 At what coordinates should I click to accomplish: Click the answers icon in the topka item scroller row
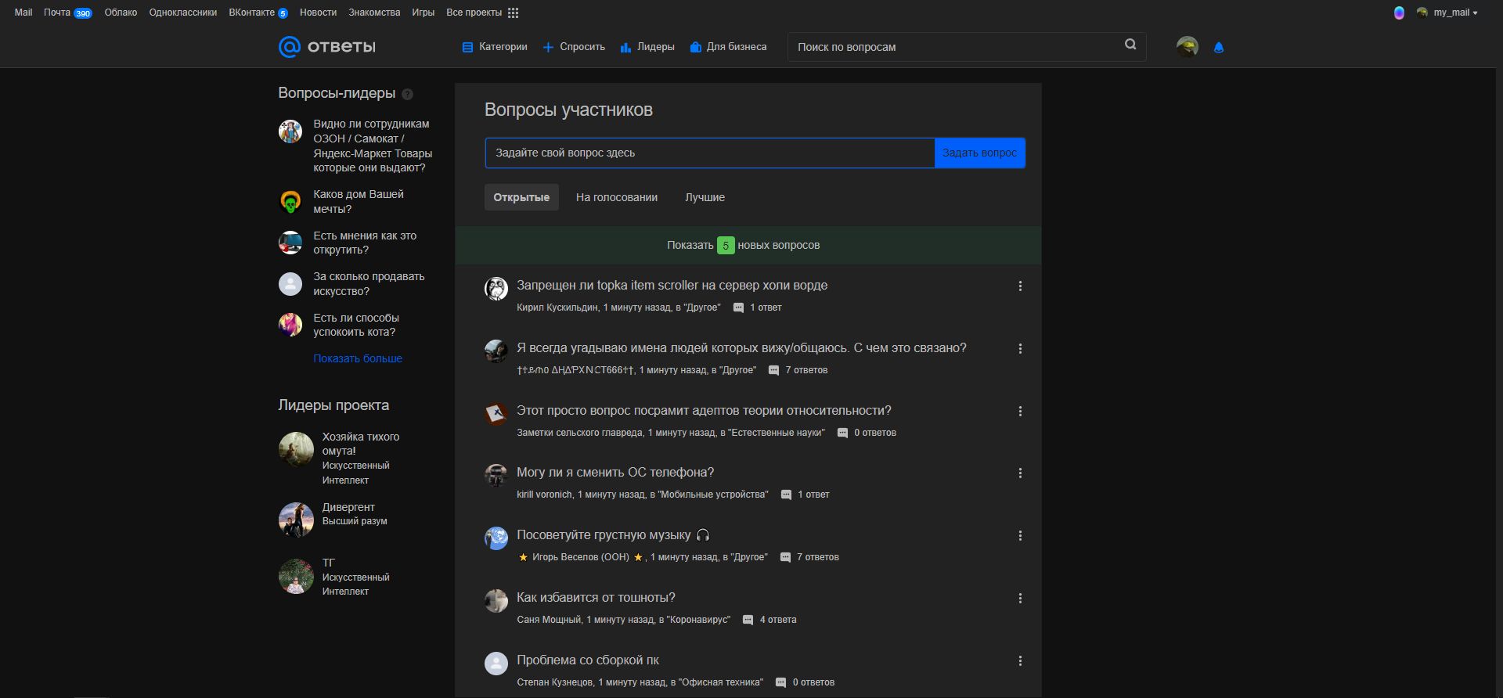tap(738, 308)
